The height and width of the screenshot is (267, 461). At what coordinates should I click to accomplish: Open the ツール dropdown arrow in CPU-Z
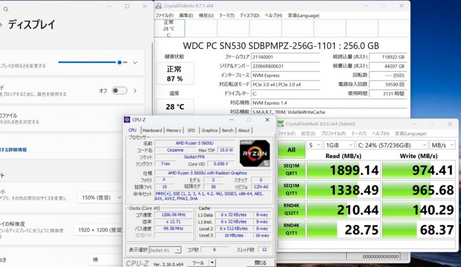(x=212, y=262)
